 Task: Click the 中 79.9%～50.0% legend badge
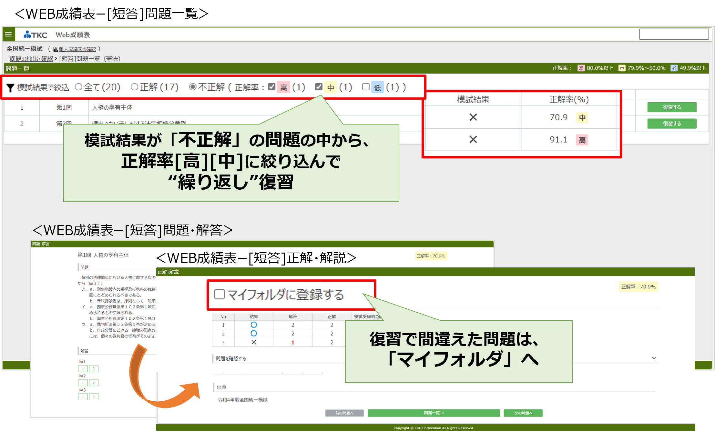[x=622, y=68]
